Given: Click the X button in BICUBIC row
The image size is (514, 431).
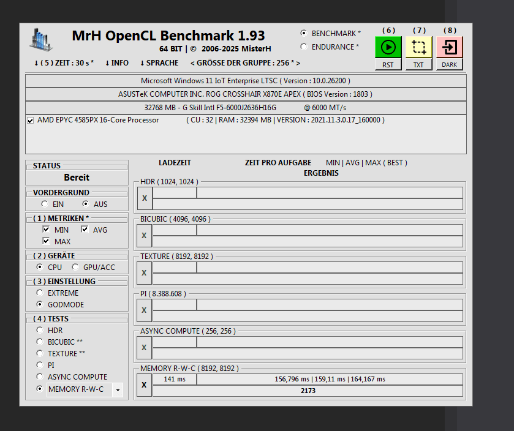Looking at the screenshot, I should point(144,236).
